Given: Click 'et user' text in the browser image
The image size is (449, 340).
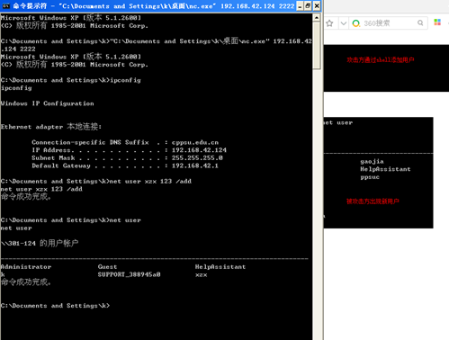Looking at the screenshot, I should pos(338,122).
